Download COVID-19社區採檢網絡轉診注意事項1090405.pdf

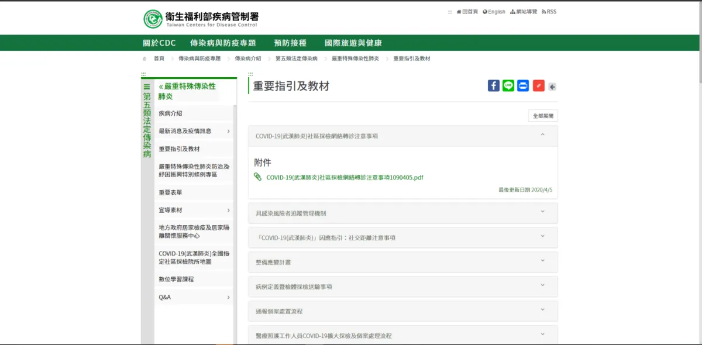[x=345, y=177]
